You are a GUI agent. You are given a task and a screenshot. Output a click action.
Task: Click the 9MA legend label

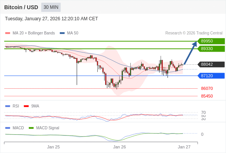pyautogui.click(x=35, y=106)
